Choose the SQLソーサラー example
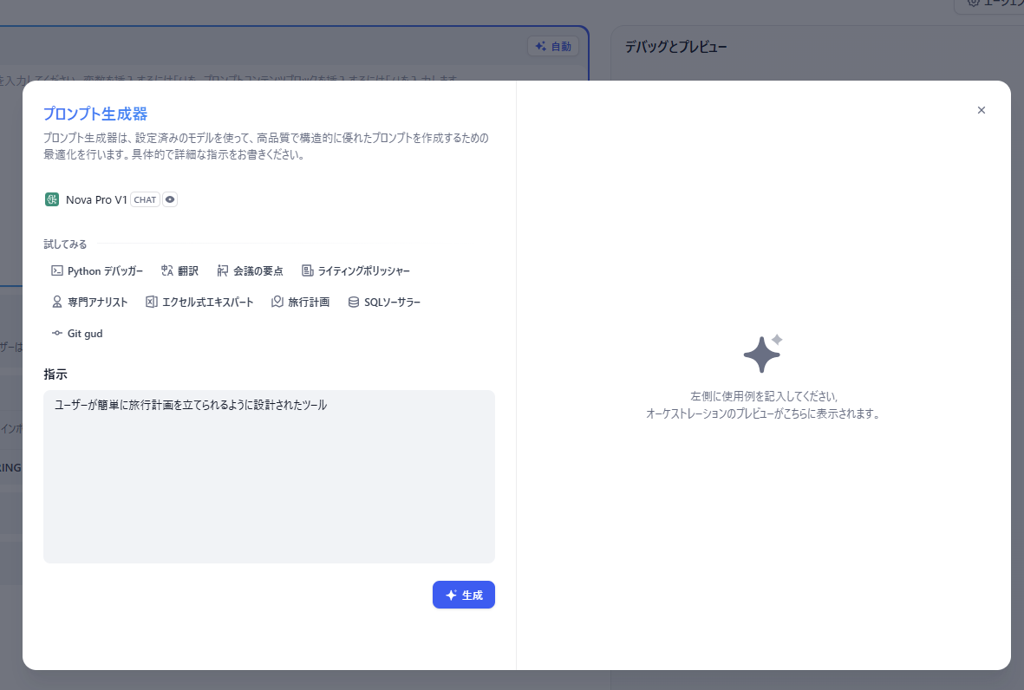The height and width of the screenshot is (690, 1024). tap(384, 302)
